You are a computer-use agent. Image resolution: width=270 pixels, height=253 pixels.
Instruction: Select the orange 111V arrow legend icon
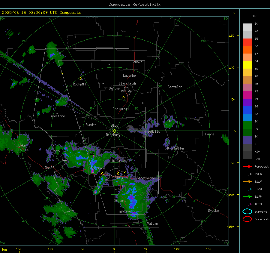[247, 181]
